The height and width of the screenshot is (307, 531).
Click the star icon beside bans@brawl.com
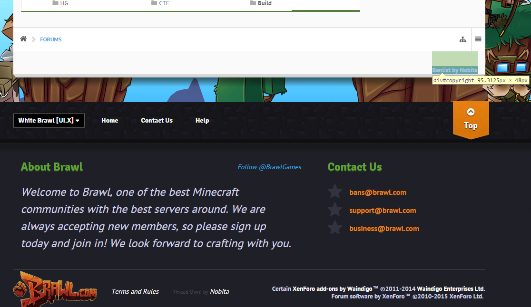(335, 192)
